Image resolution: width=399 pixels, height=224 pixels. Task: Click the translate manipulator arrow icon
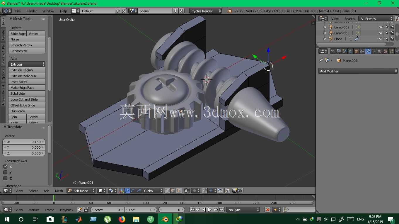point(127,191)
